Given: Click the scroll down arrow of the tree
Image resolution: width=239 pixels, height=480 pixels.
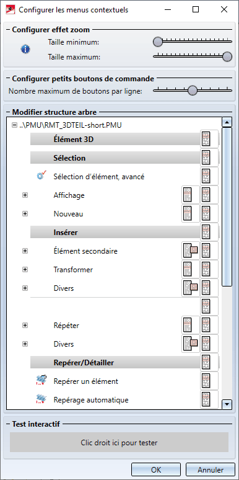Looking at the screenshot, I should click(227, 404).
